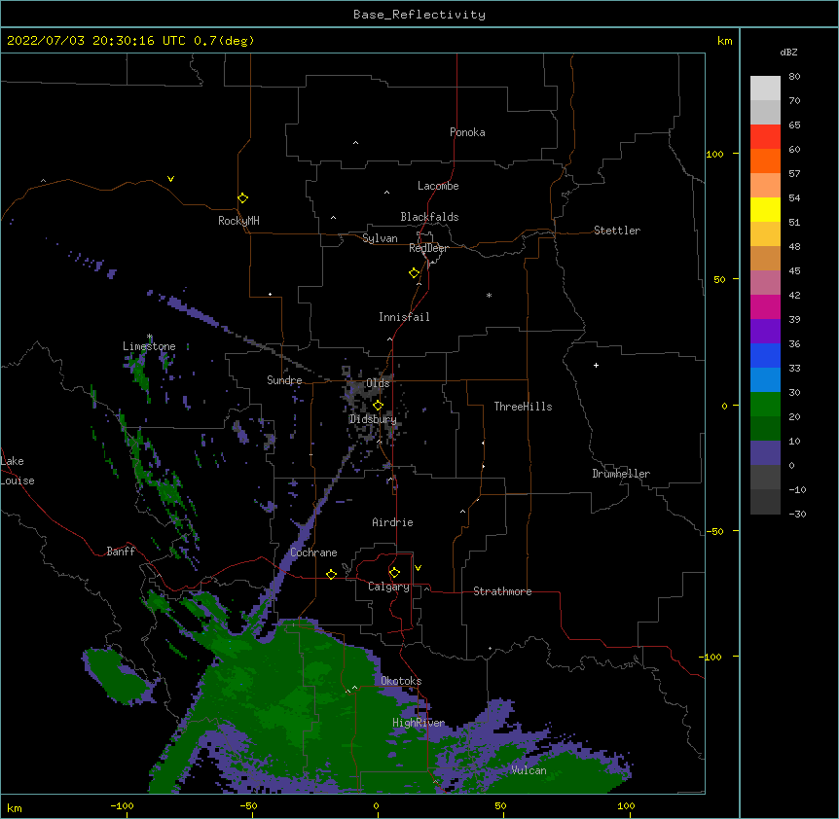The width and height of the screenshot is (839, 819).
Task: Select the red 60-65 dBZ legend swatch
Action: coord(765,137)
